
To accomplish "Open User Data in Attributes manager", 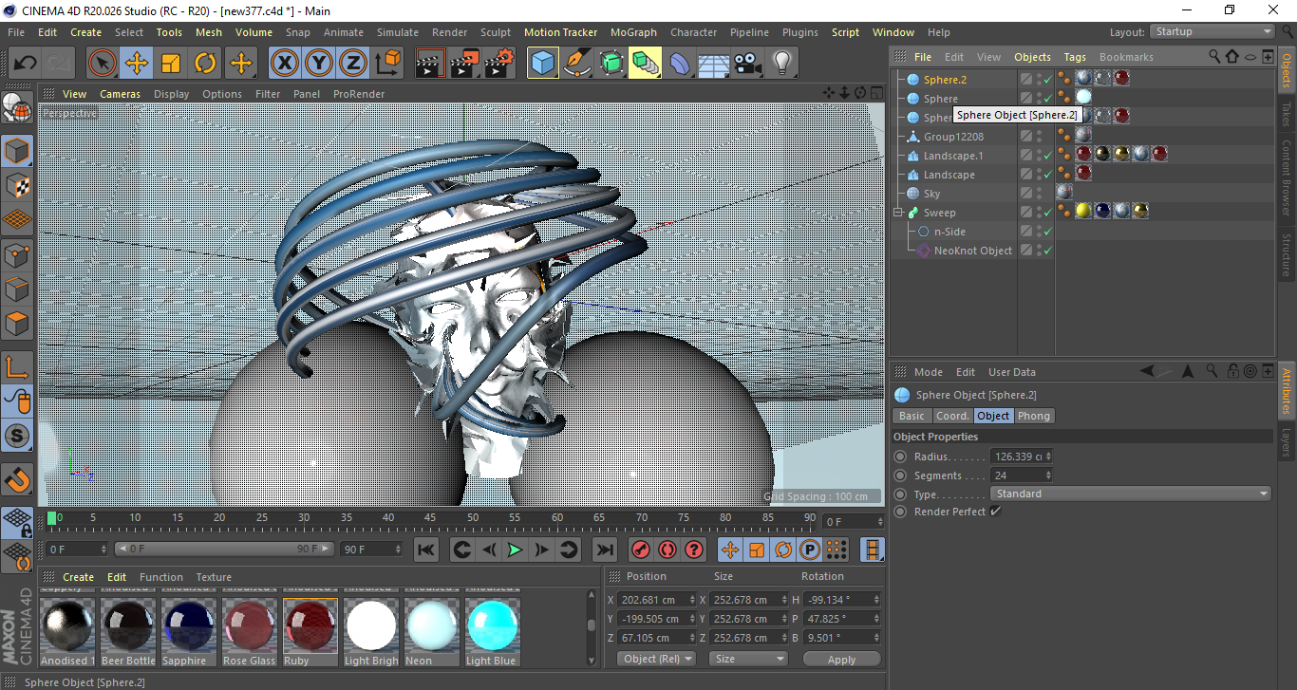I will pos(1012,372).
